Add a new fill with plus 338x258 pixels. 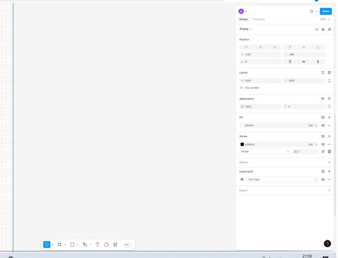[x=329, y=118]
